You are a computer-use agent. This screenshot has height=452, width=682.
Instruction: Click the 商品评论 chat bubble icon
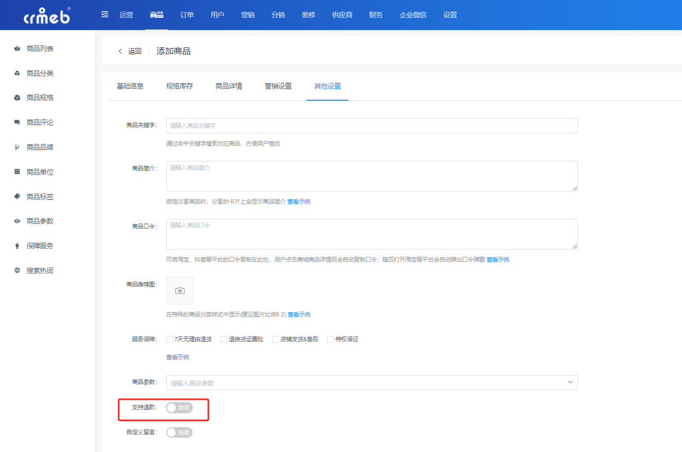click(17, 122)
